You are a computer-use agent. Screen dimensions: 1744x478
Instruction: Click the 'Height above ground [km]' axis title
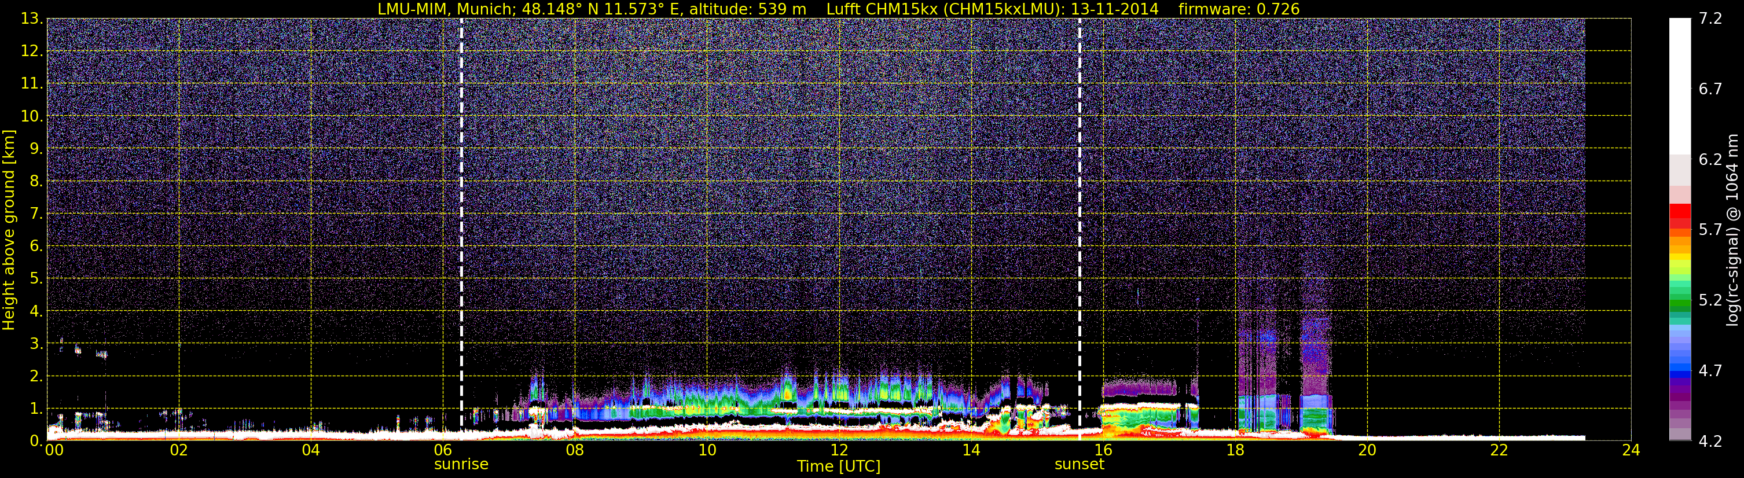point(9,230)
